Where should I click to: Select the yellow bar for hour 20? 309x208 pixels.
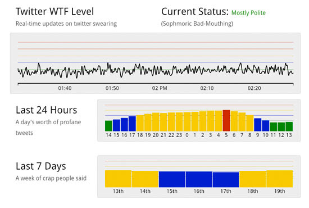(x=156, y=122)
